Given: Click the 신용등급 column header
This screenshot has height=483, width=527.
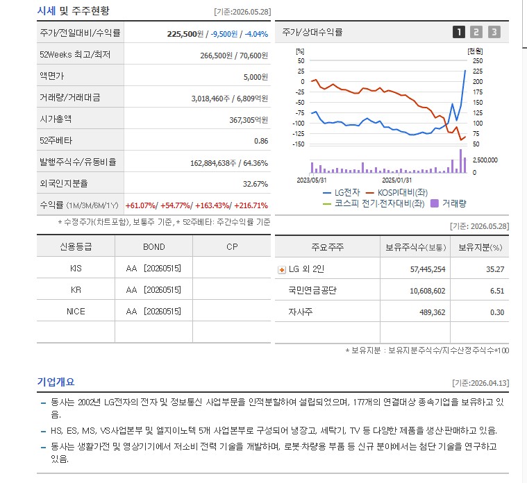Looking at the screenshot, I should [x=76, y=246].
